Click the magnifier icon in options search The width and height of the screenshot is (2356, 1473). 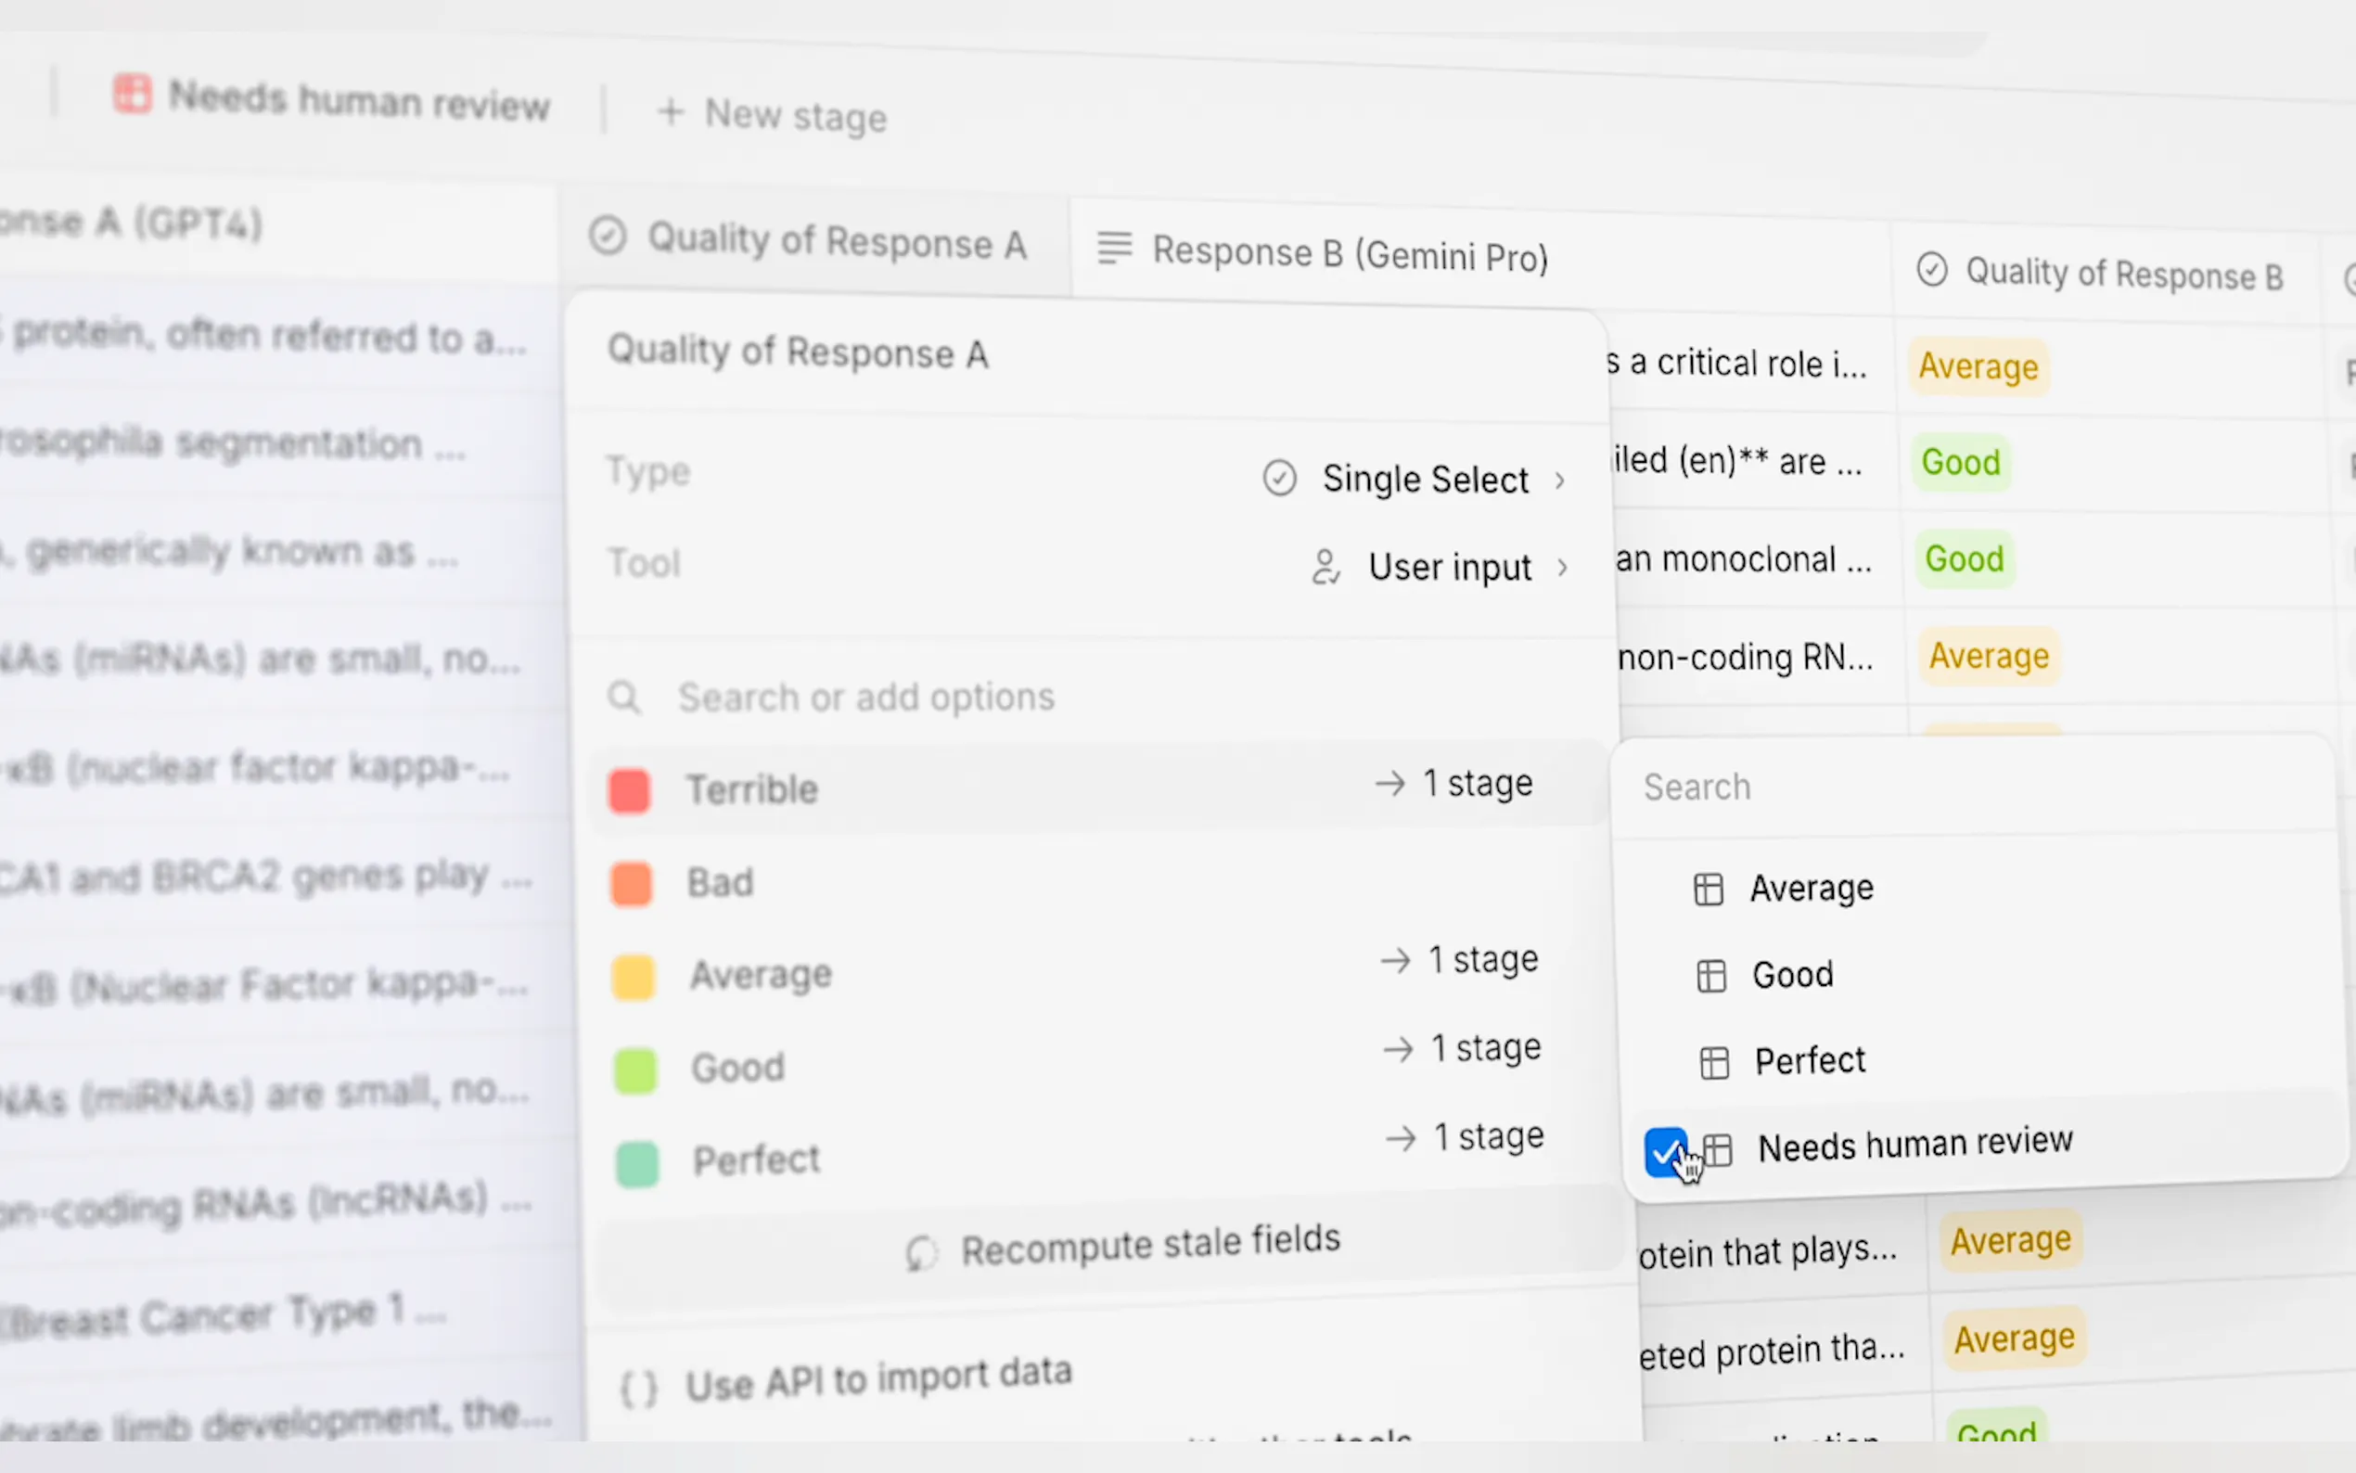(624, 697)
